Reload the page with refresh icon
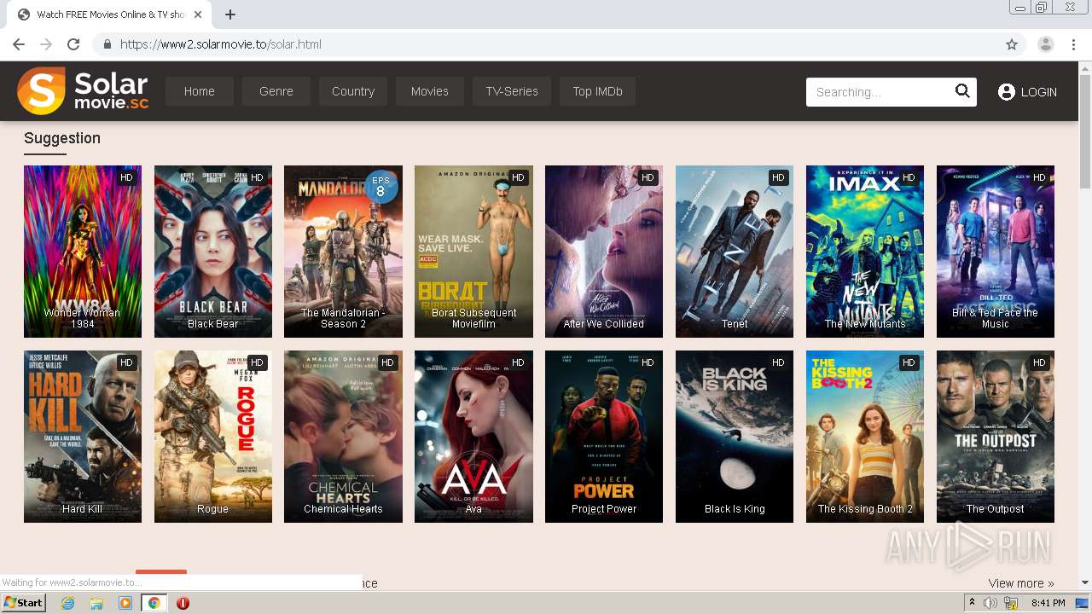The height and width of the screenshot is (614, 1092). 73,44
